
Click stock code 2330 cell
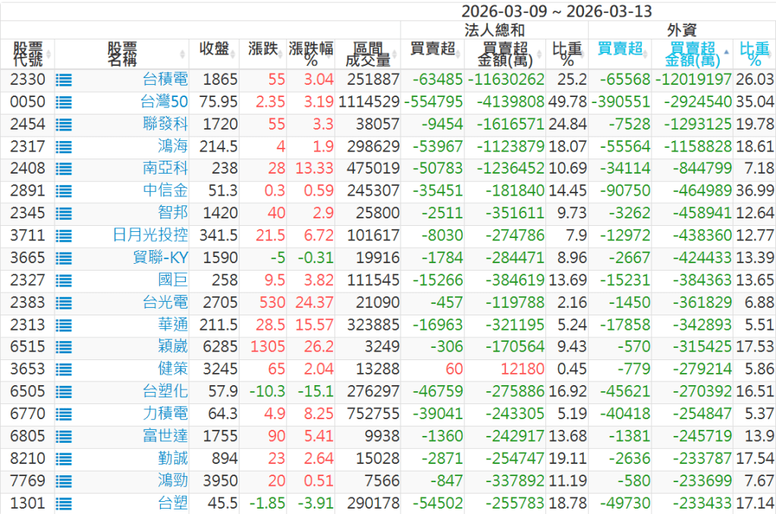pos(29,80)
